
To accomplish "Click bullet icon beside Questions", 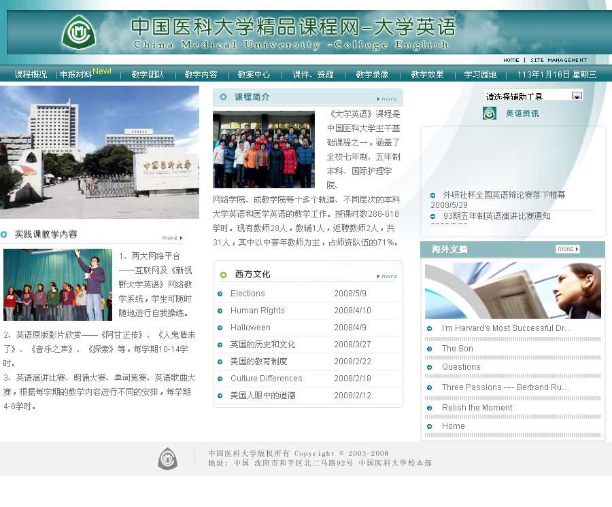I will click(429, 367).
